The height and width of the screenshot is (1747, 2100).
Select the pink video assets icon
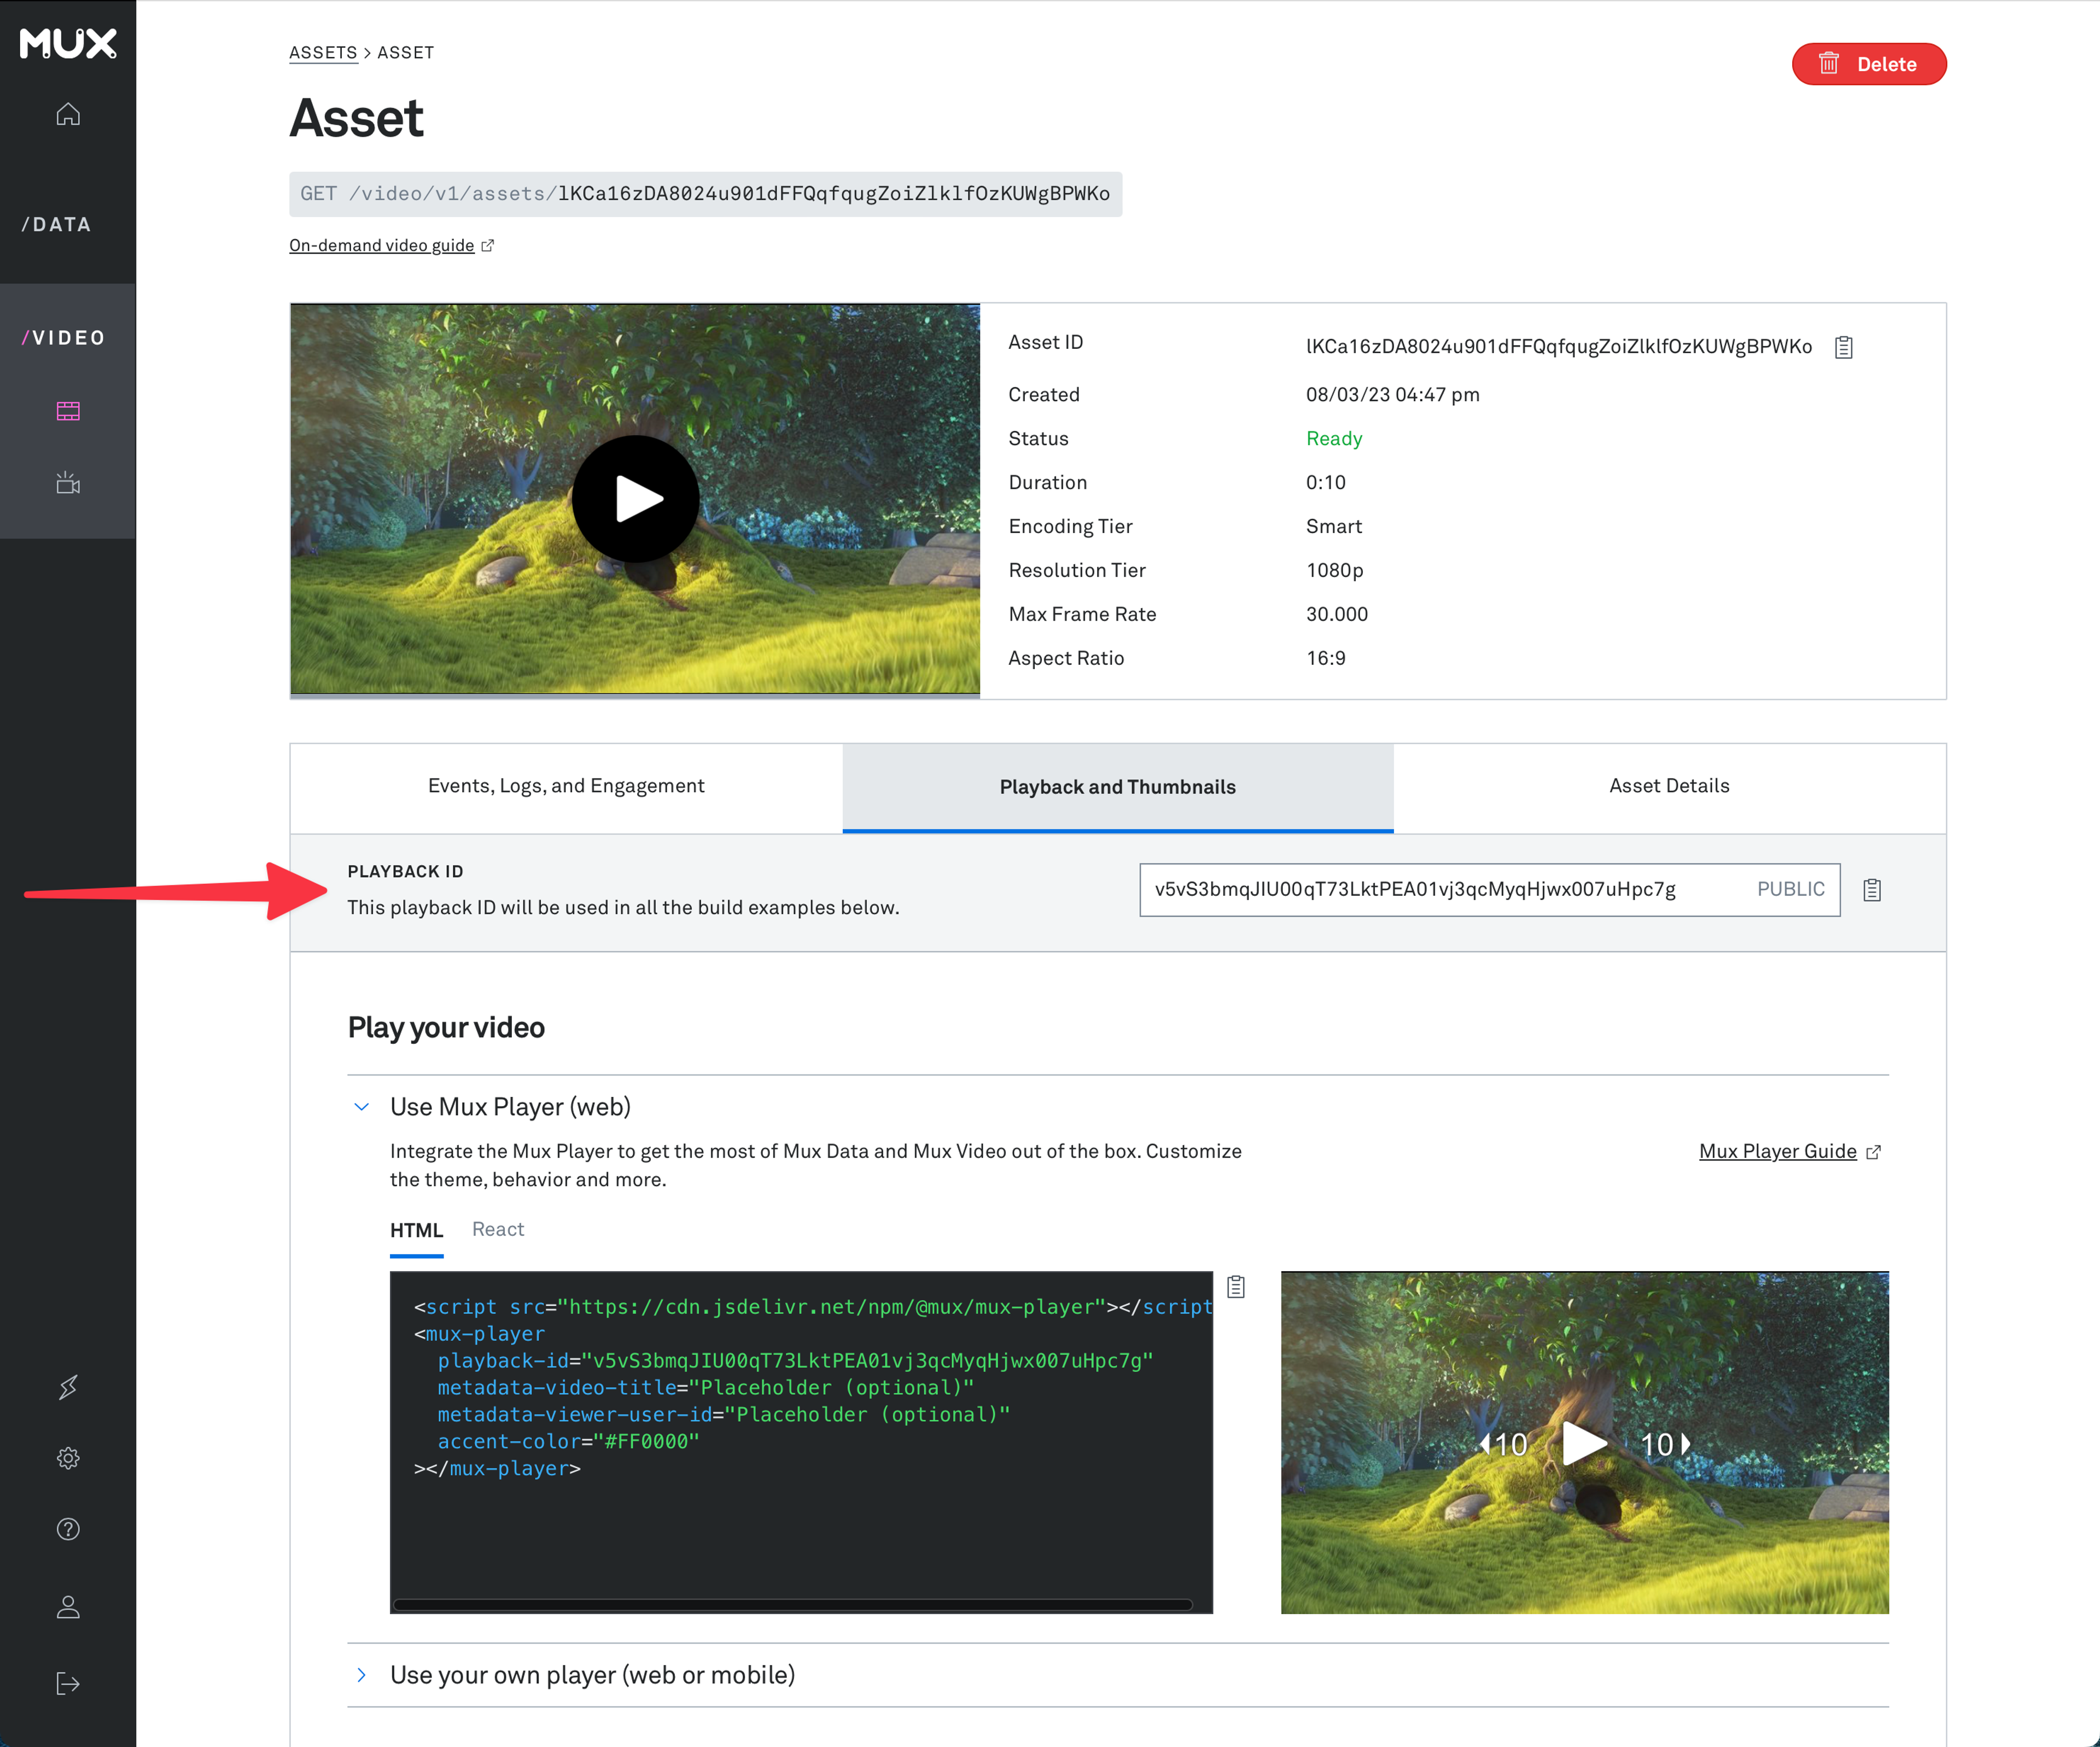(68, 411)
